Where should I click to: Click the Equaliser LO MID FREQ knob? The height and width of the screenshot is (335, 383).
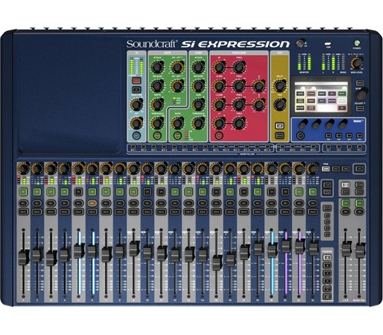pos(239,104)
